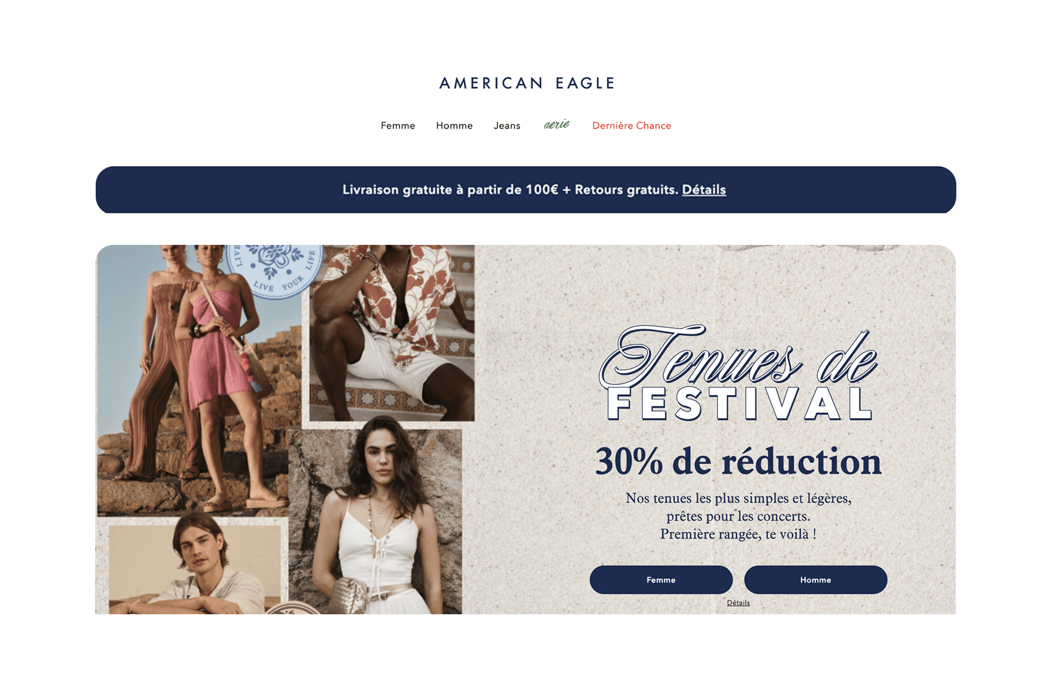Click the navy free shipping banner
The image size is (1052, 700).
[526, 190]
